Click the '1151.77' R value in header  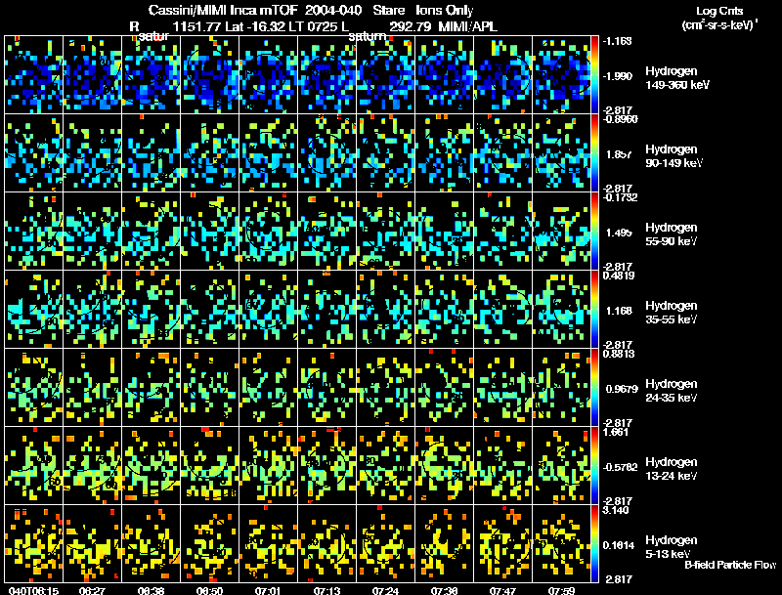(x=196, y=26)
